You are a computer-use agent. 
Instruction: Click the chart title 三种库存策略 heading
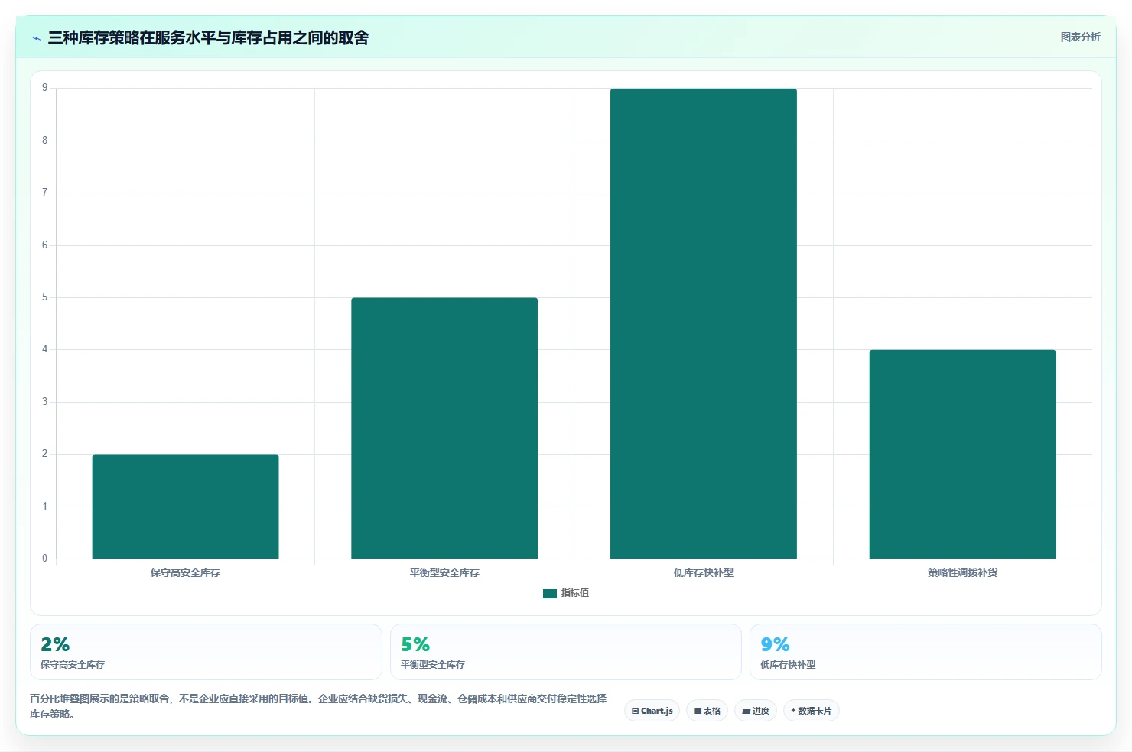(208, 38)
